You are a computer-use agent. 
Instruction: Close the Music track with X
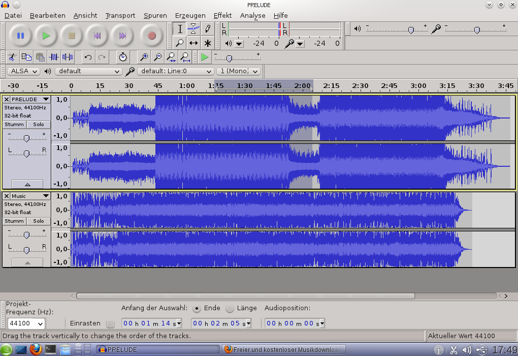pyautogui.click(x=6, y=196)
